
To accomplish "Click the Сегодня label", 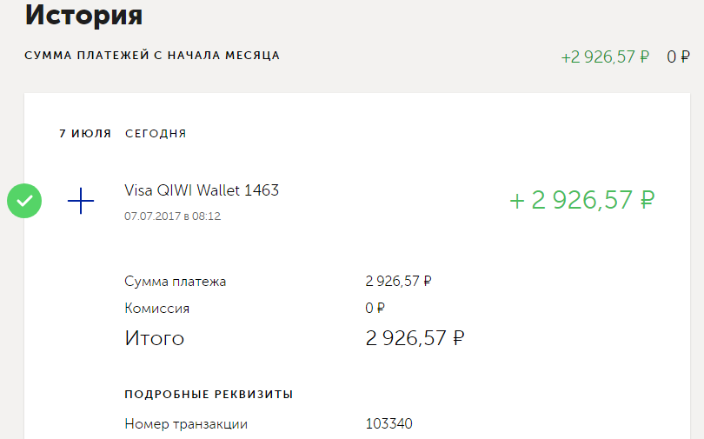I will coord(156,133).
